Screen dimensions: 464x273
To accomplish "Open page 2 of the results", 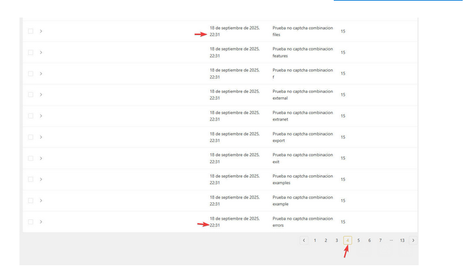I will [x=326, y=241].
